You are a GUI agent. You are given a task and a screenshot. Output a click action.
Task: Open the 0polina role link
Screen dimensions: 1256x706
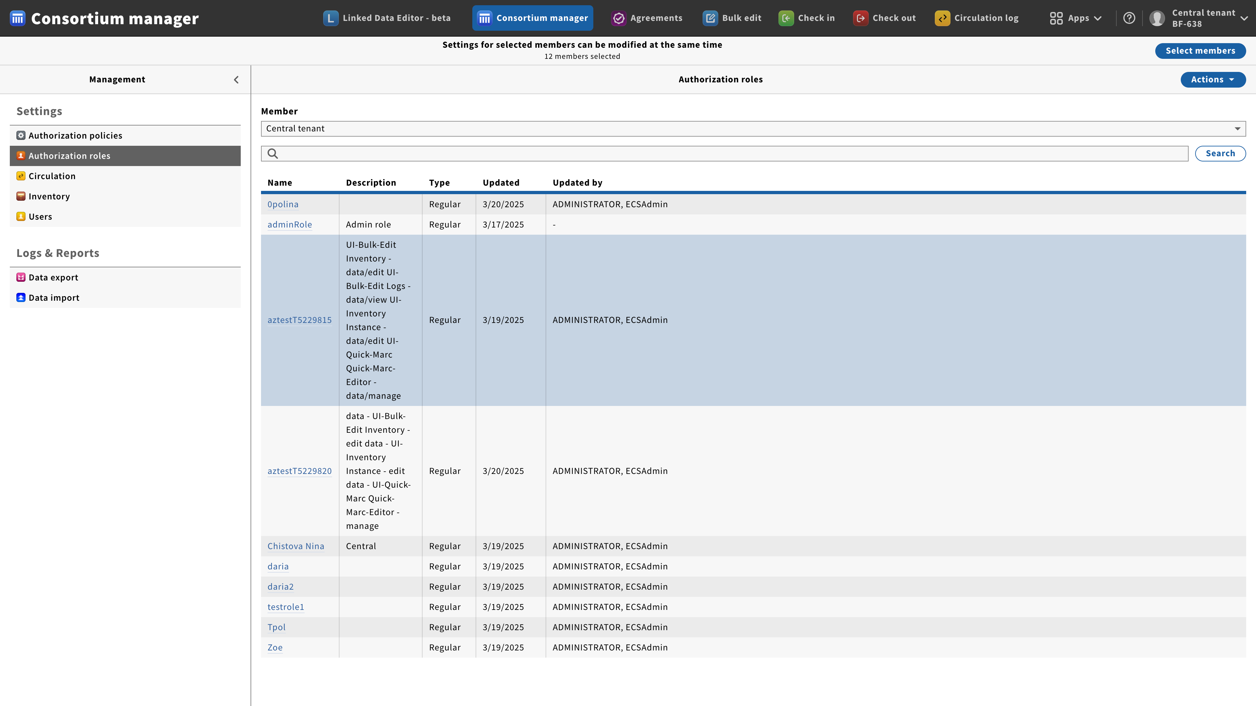click(283, 204)
